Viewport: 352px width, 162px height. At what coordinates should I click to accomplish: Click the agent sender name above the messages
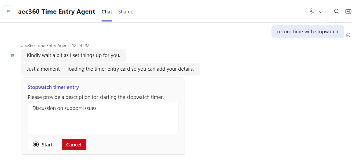point(45,46)
